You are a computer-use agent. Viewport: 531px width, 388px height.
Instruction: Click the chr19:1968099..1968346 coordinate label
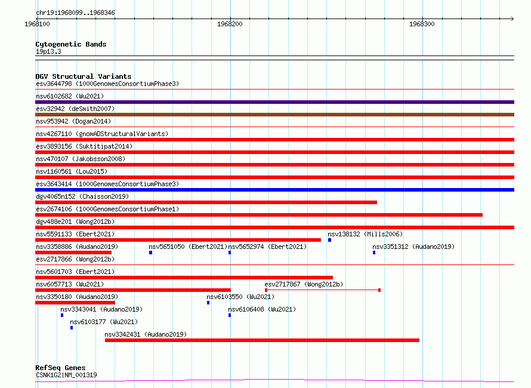[75, 13]
